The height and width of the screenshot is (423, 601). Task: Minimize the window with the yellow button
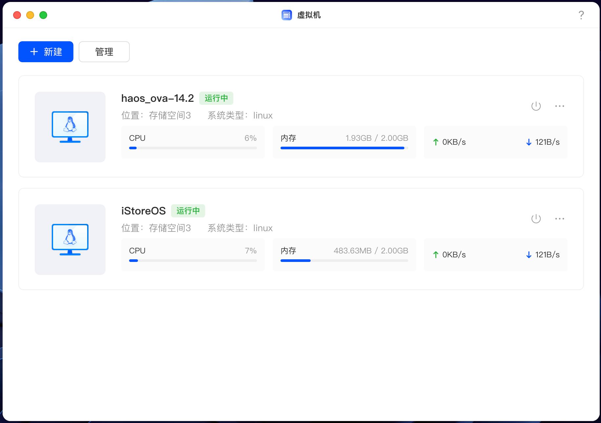[30, 15]
